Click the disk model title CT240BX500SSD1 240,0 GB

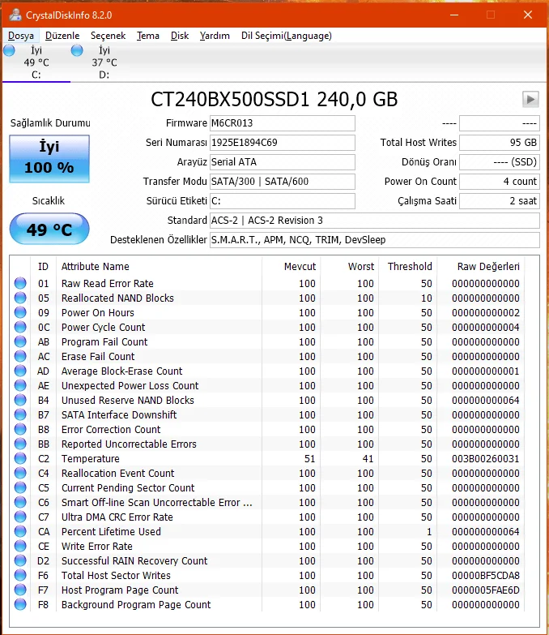pyautogui.click(x=274, y=99)
